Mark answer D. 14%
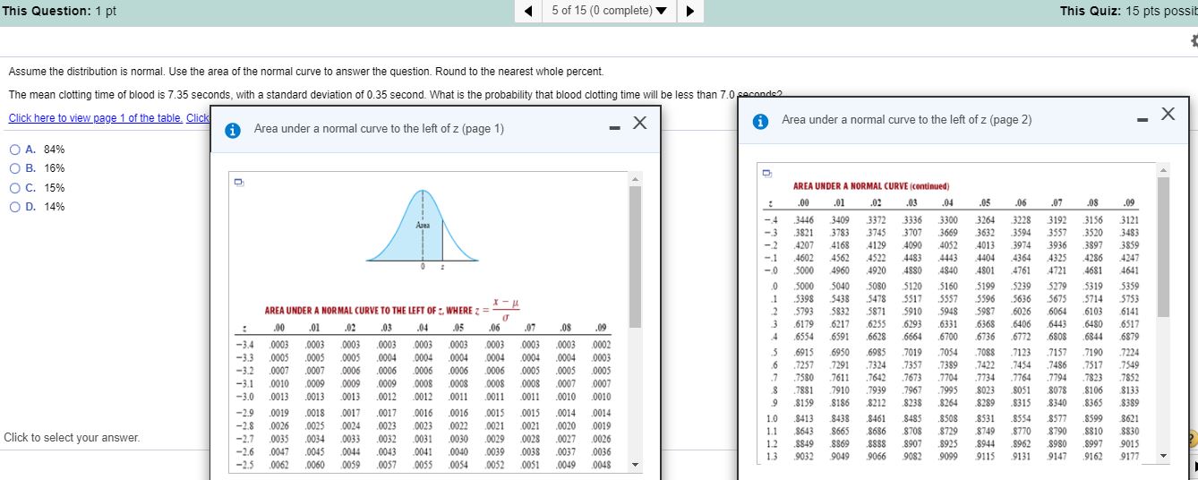Image resolution: width=1198 pixels, height=480 pixels. [14, 207]
